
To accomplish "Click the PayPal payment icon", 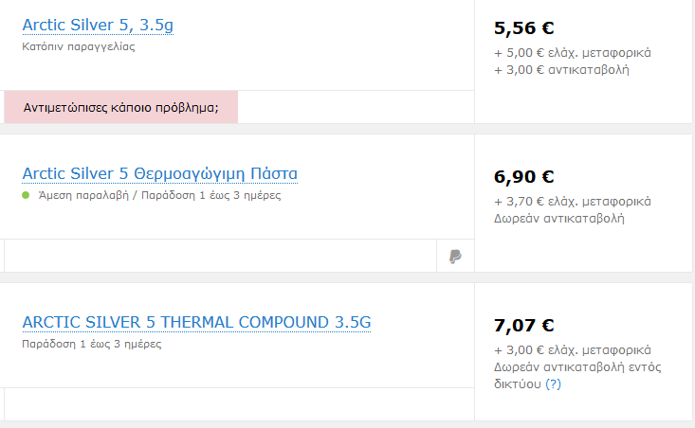I will [x=455, y=256].
